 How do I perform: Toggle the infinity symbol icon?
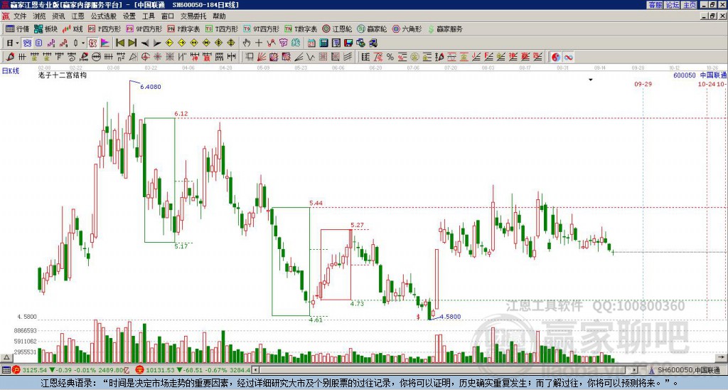[x=568, y=57]
